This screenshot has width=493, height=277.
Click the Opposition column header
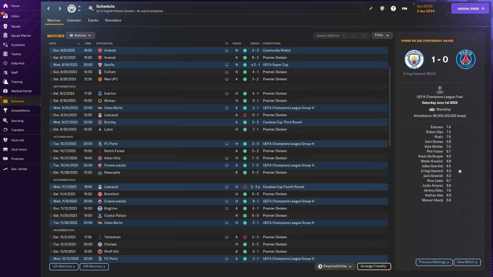[x=104, y=43]
